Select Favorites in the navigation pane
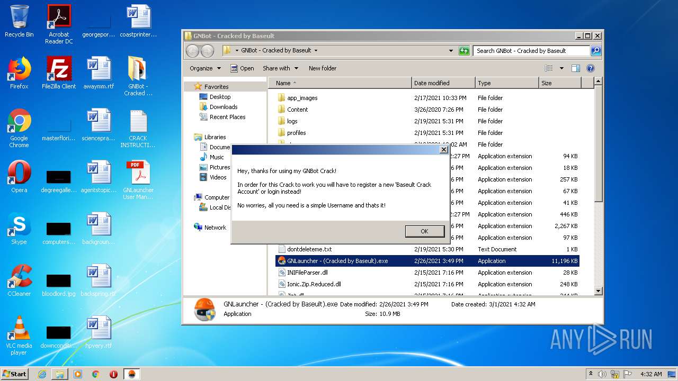The width and height of the screenshot is (678, 381). [x=216, y=87]
